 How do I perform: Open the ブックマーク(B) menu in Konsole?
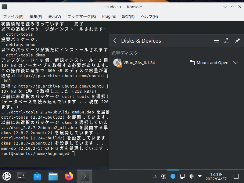tap(81, 16)
